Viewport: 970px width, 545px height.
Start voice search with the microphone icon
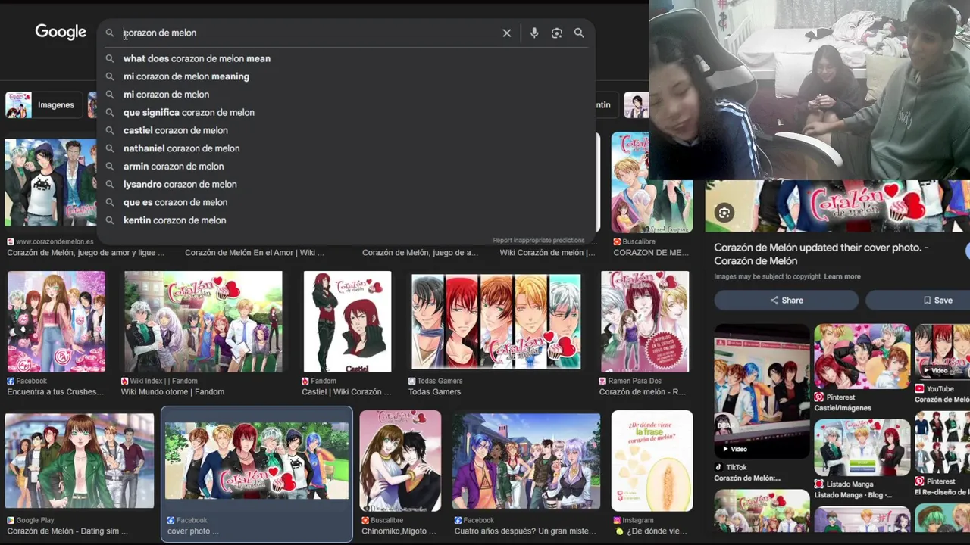coord(534,33)
